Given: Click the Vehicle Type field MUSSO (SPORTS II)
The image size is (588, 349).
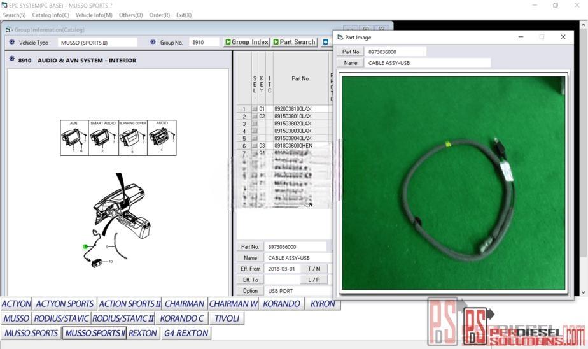Looking at the screenshot, I should 97,43.
